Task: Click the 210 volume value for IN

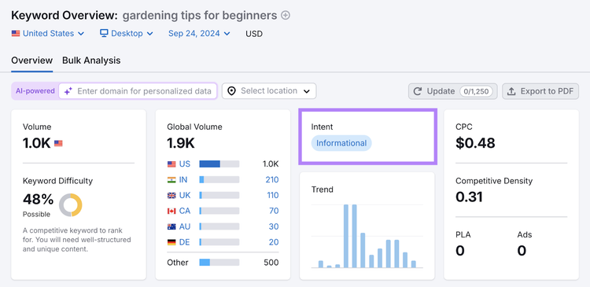Action: tap(272, 180)
